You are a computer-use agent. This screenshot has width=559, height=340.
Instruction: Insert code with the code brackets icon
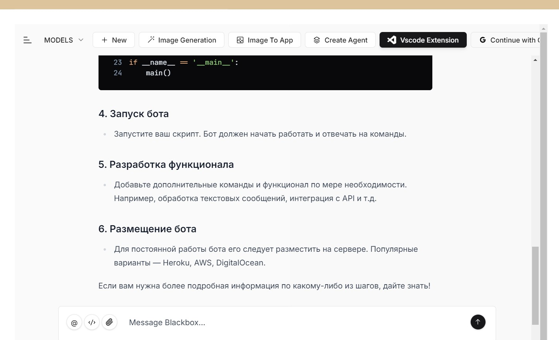[x=92, y=322]
